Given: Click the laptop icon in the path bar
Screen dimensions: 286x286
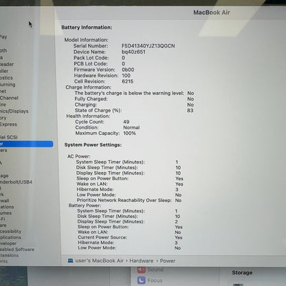Looking at the screenshot, I should pyautogui.click(x=70, y=261).
